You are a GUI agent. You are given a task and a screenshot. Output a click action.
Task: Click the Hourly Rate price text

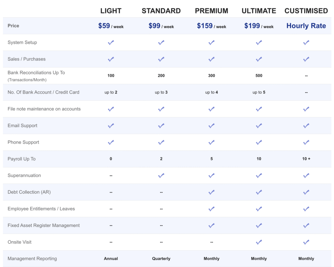306,26
